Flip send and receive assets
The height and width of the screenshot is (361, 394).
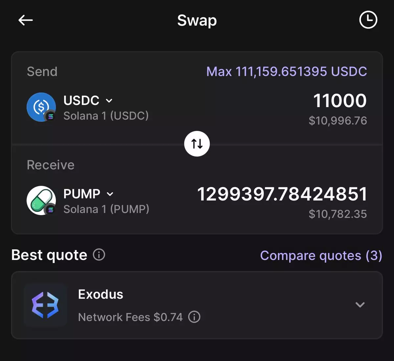point(197,144)
